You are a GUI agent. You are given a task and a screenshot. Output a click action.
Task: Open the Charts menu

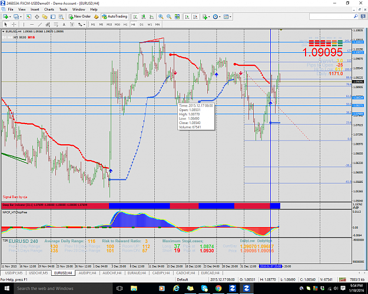49,9
